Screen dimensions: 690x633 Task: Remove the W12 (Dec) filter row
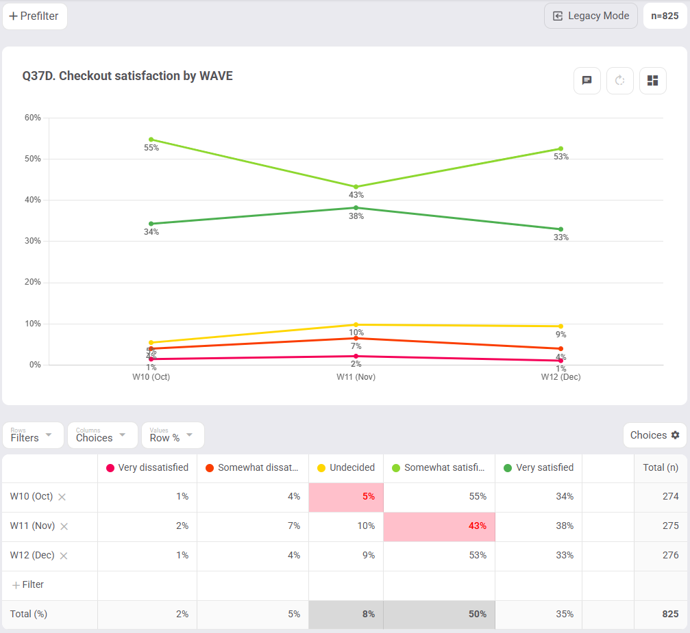[64, 556]
